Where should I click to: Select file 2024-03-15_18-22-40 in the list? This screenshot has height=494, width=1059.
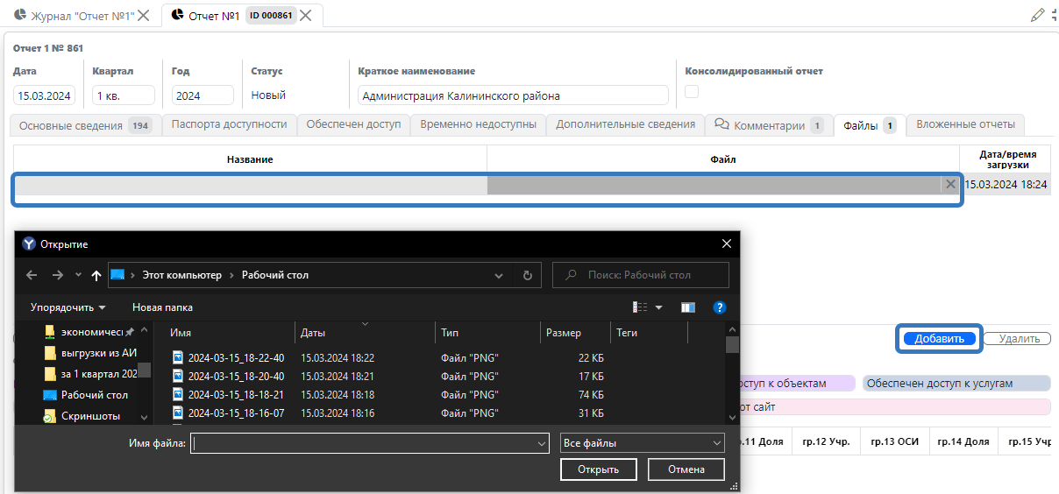[x=236, y=357]
